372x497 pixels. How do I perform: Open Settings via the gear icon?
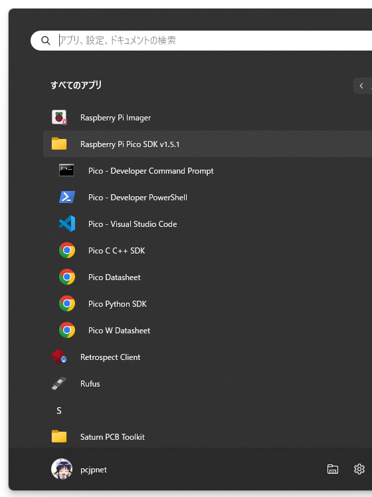coord(359,469)
